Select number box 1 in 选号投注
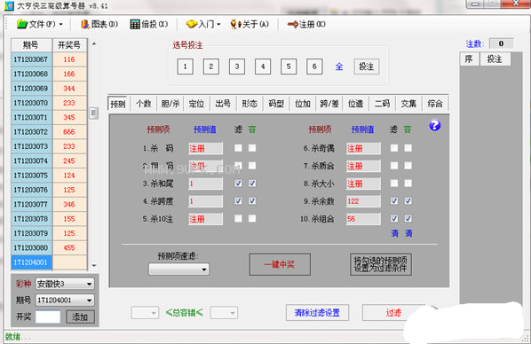The width and height of the screenshot is (531, 344). tap(186, 66)
